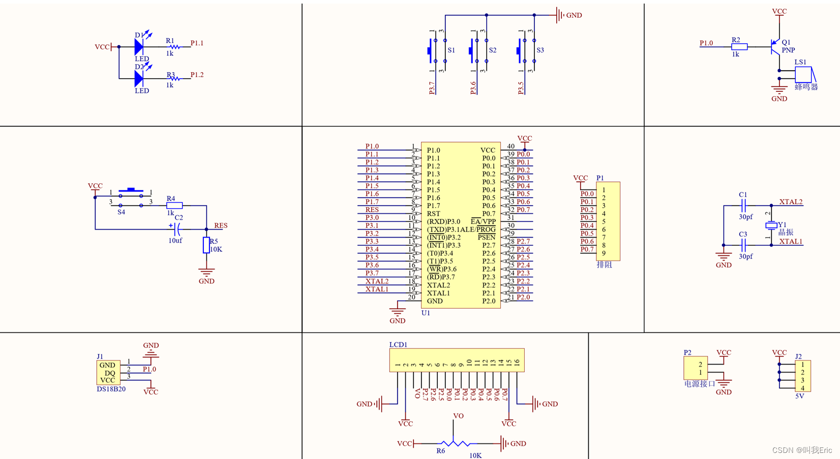840x459 pixels.
Task: Click the P3.7 label under switch S1
Action: click(x=432, y=88)
